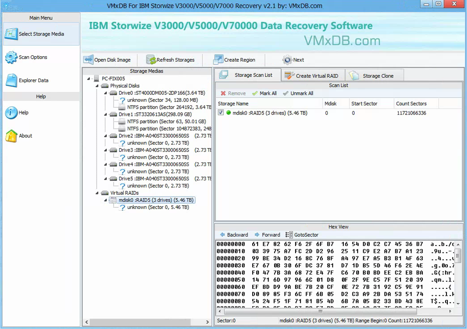The image size is (467, 329).
Task: Collapse the Drive4 tree node
Action: 106,164
